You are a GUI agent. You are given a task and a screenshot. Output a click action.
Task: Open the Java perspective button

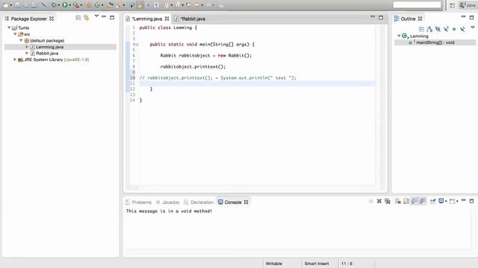468,5
